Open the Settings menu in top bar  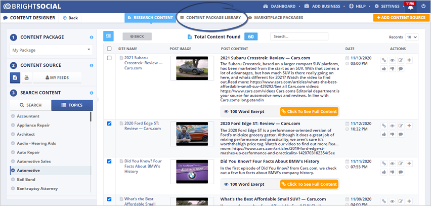(387, 6)
